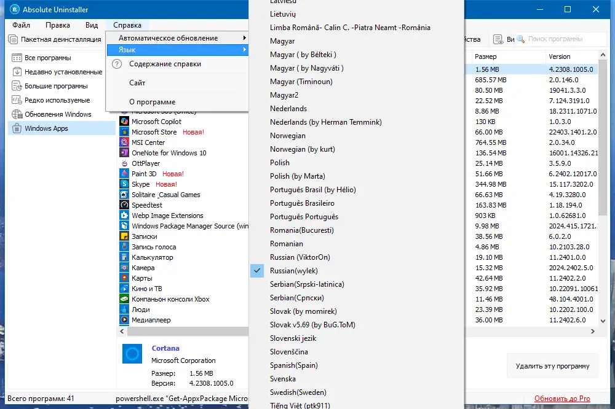Click the help question mark icon
Screen dimensions: 615x409
[x=117, y=64]
